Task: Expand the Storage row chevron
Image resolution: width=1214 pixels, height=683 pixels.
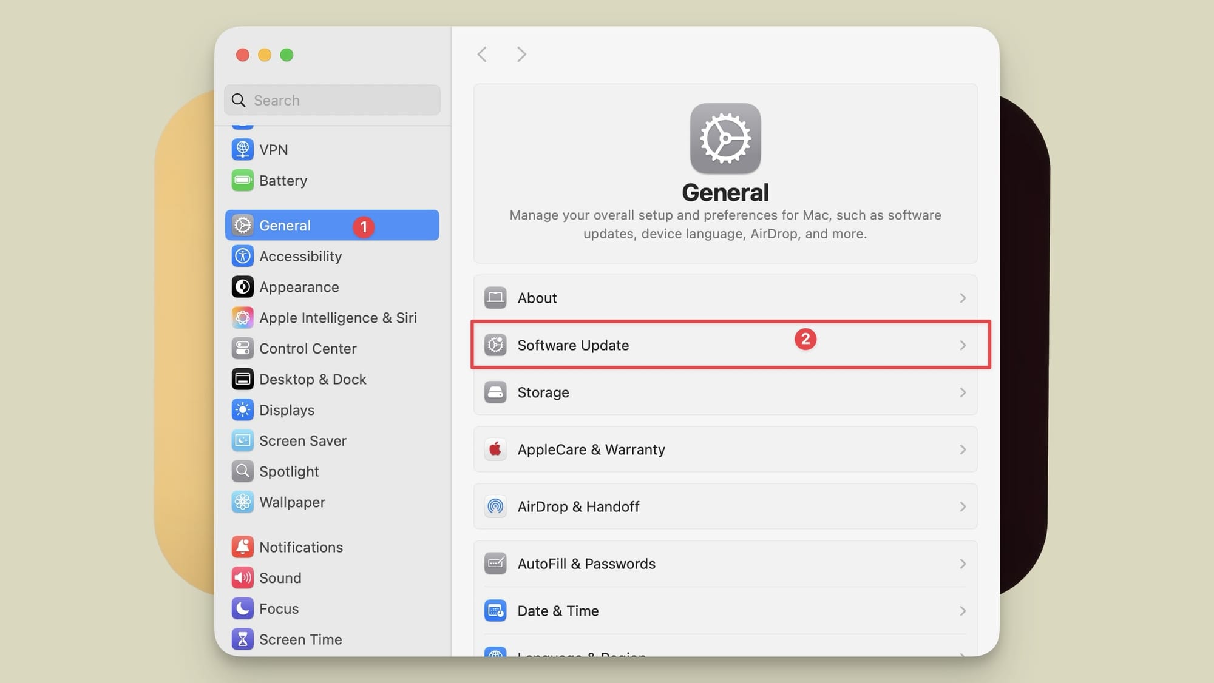Action: click(963, 392)
